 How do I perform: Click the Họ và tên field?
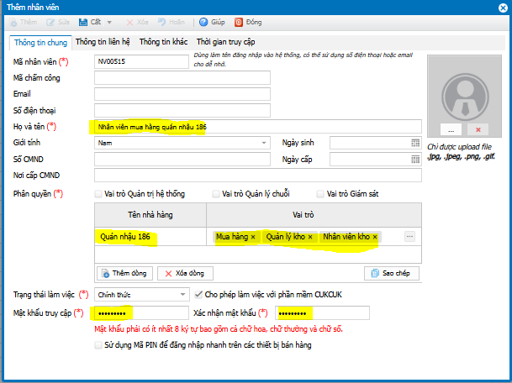pos(258,127)
